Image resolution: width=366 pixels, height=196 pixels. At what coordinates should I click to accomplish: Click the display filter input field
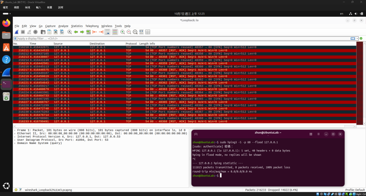(x=183, y=38)
